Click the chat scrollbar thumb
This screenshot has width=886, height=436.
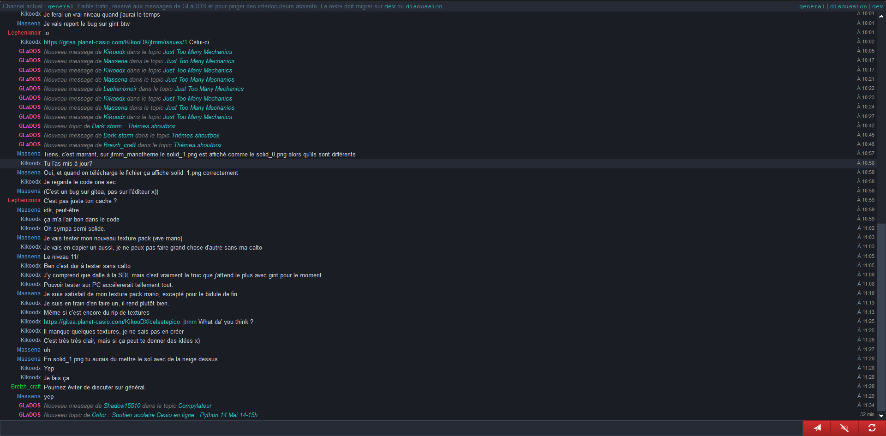pos(881,317)
